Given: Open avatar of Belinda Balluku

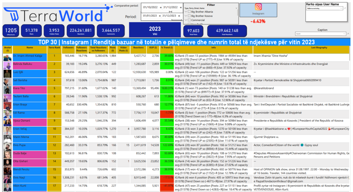Looking at the screenshot, I should [x=8, y=65].
